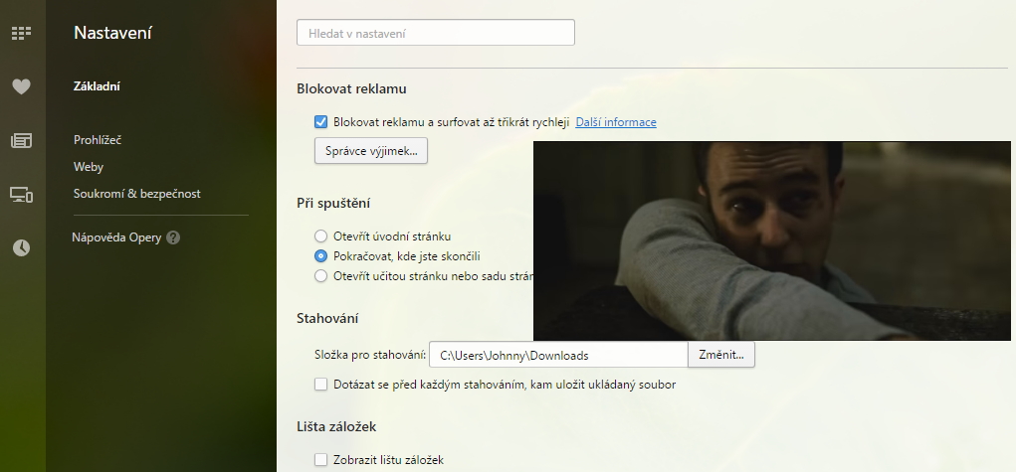
Task: Open the News icon in sidebar
Action: tap(21, 140)
